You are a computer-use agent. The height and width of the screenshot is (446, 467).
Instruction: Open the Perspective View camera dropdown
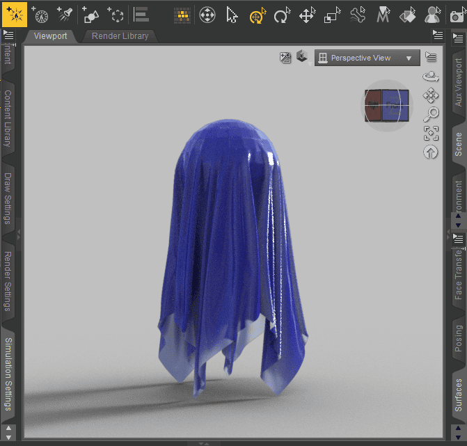click(x=367, y=58)
